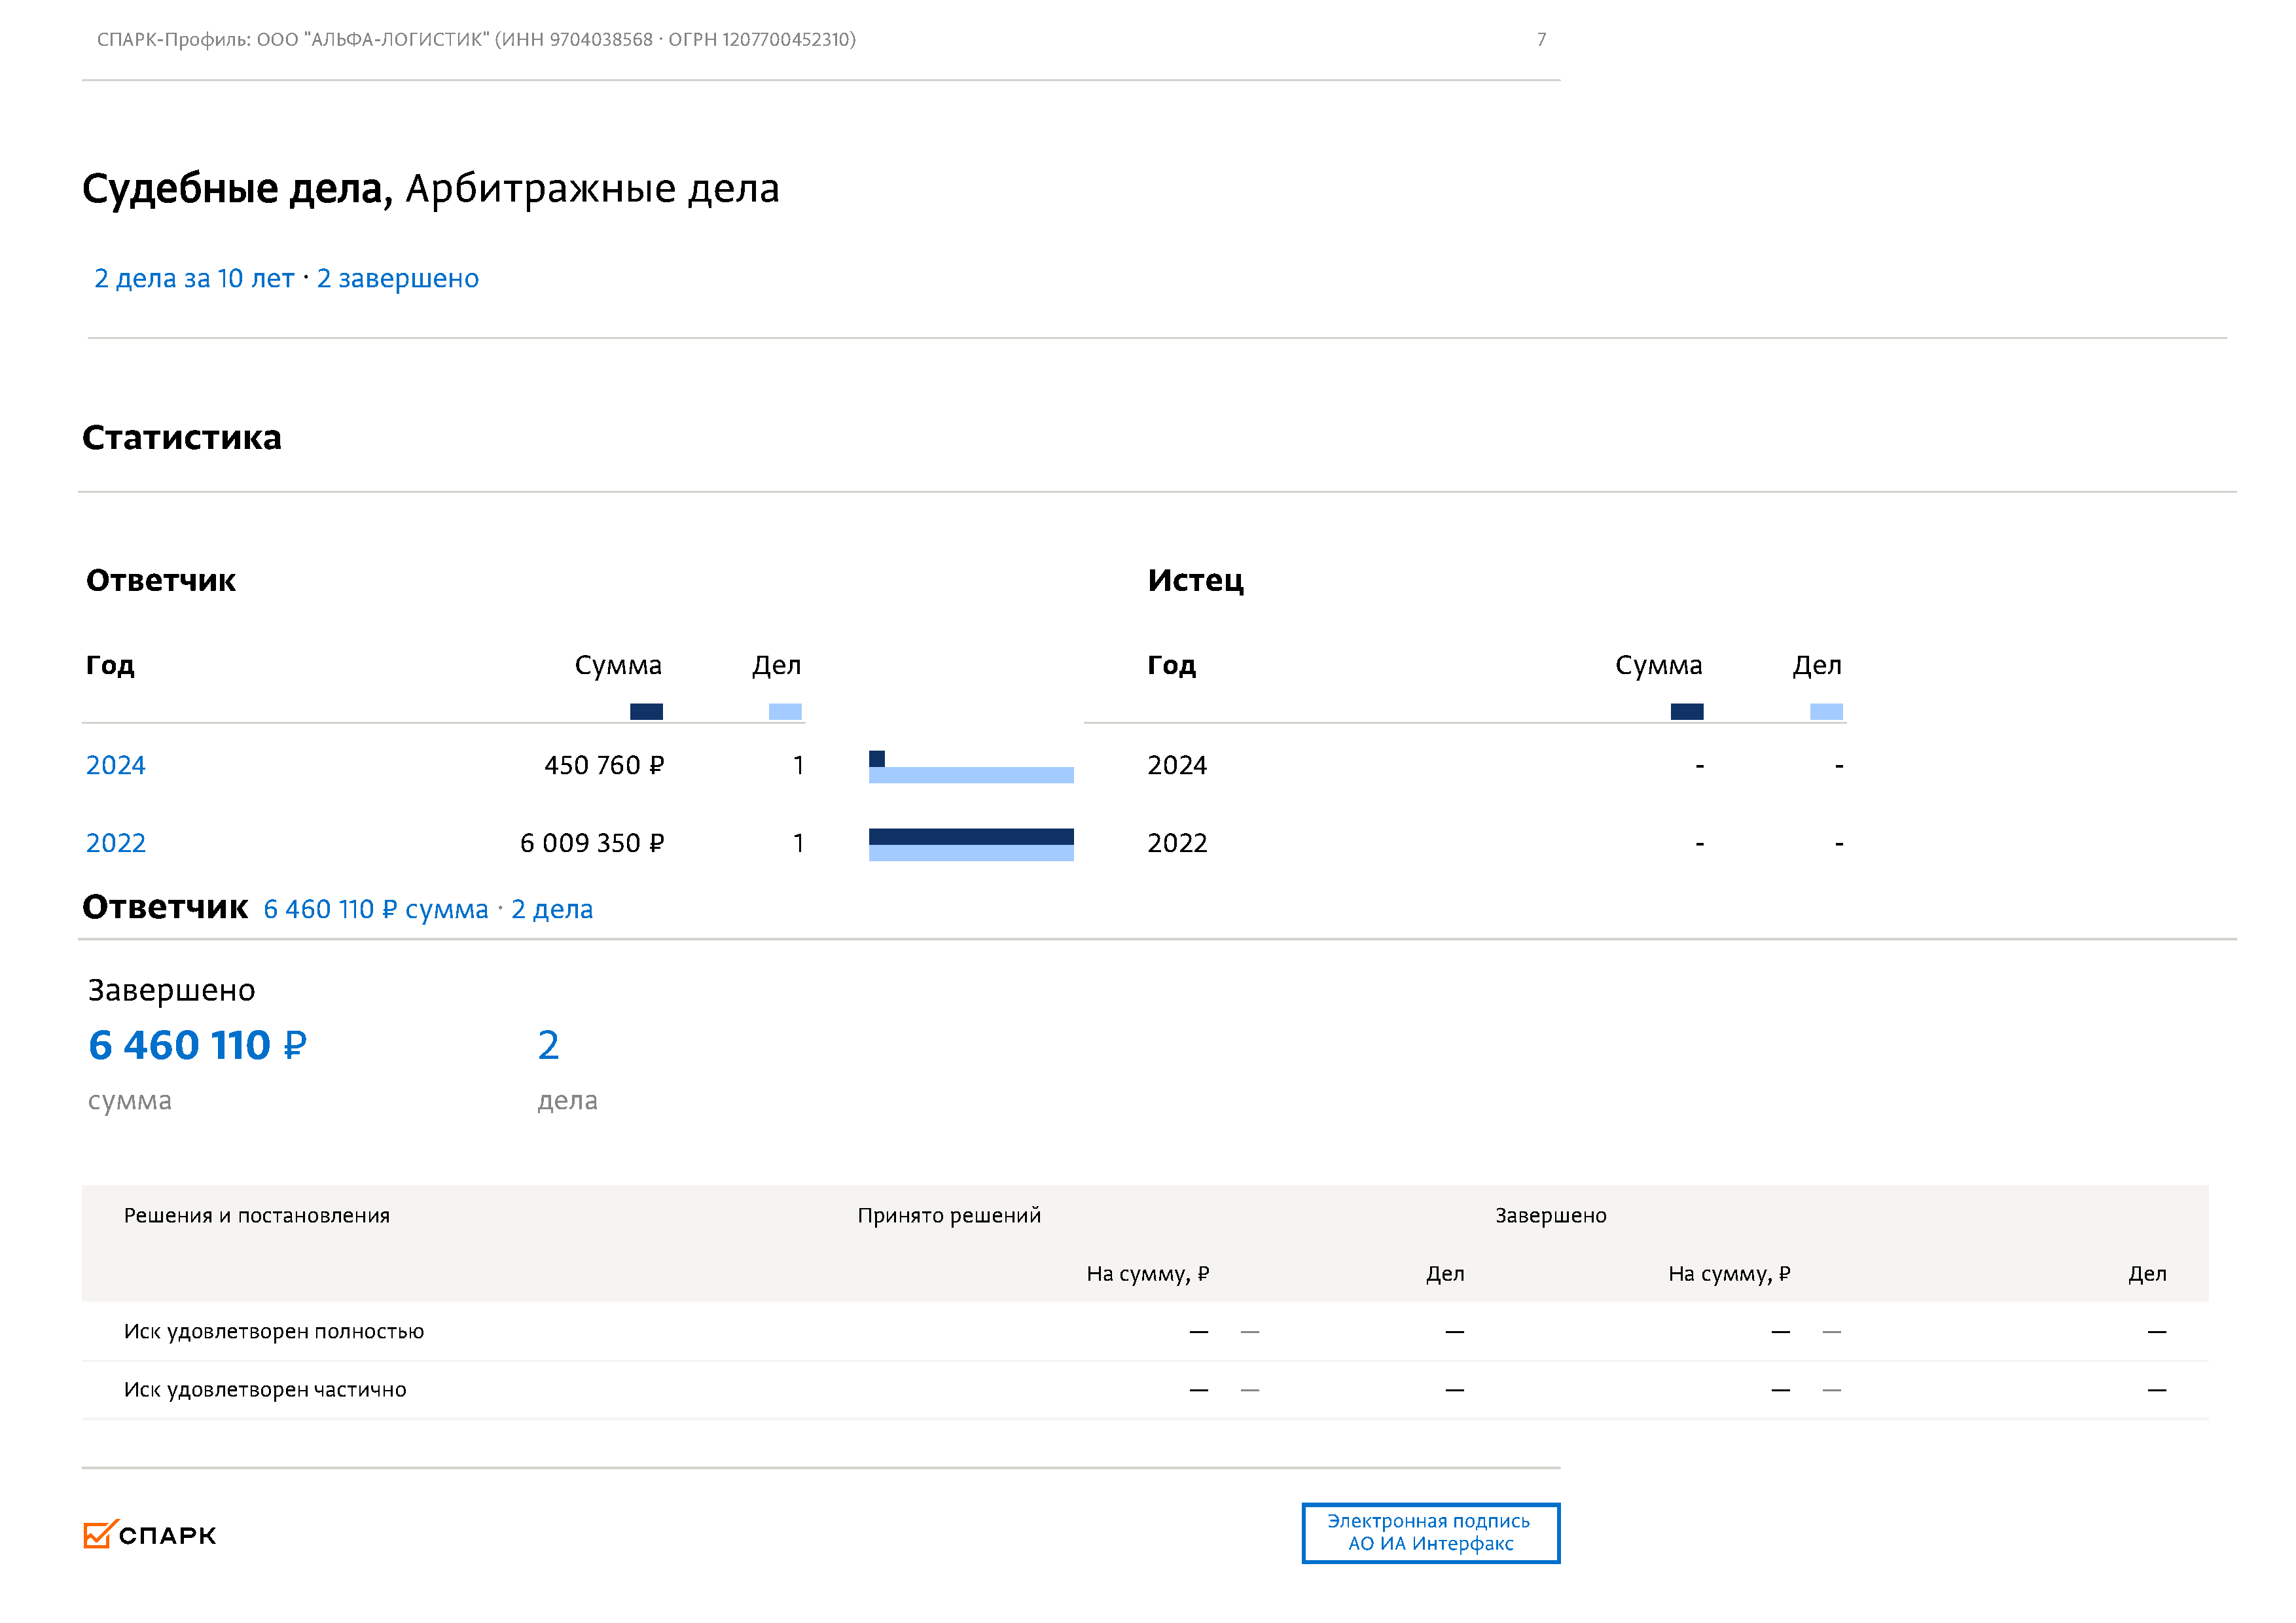Click the 2024 year link under Ответчик

click(x=116, y=765)
